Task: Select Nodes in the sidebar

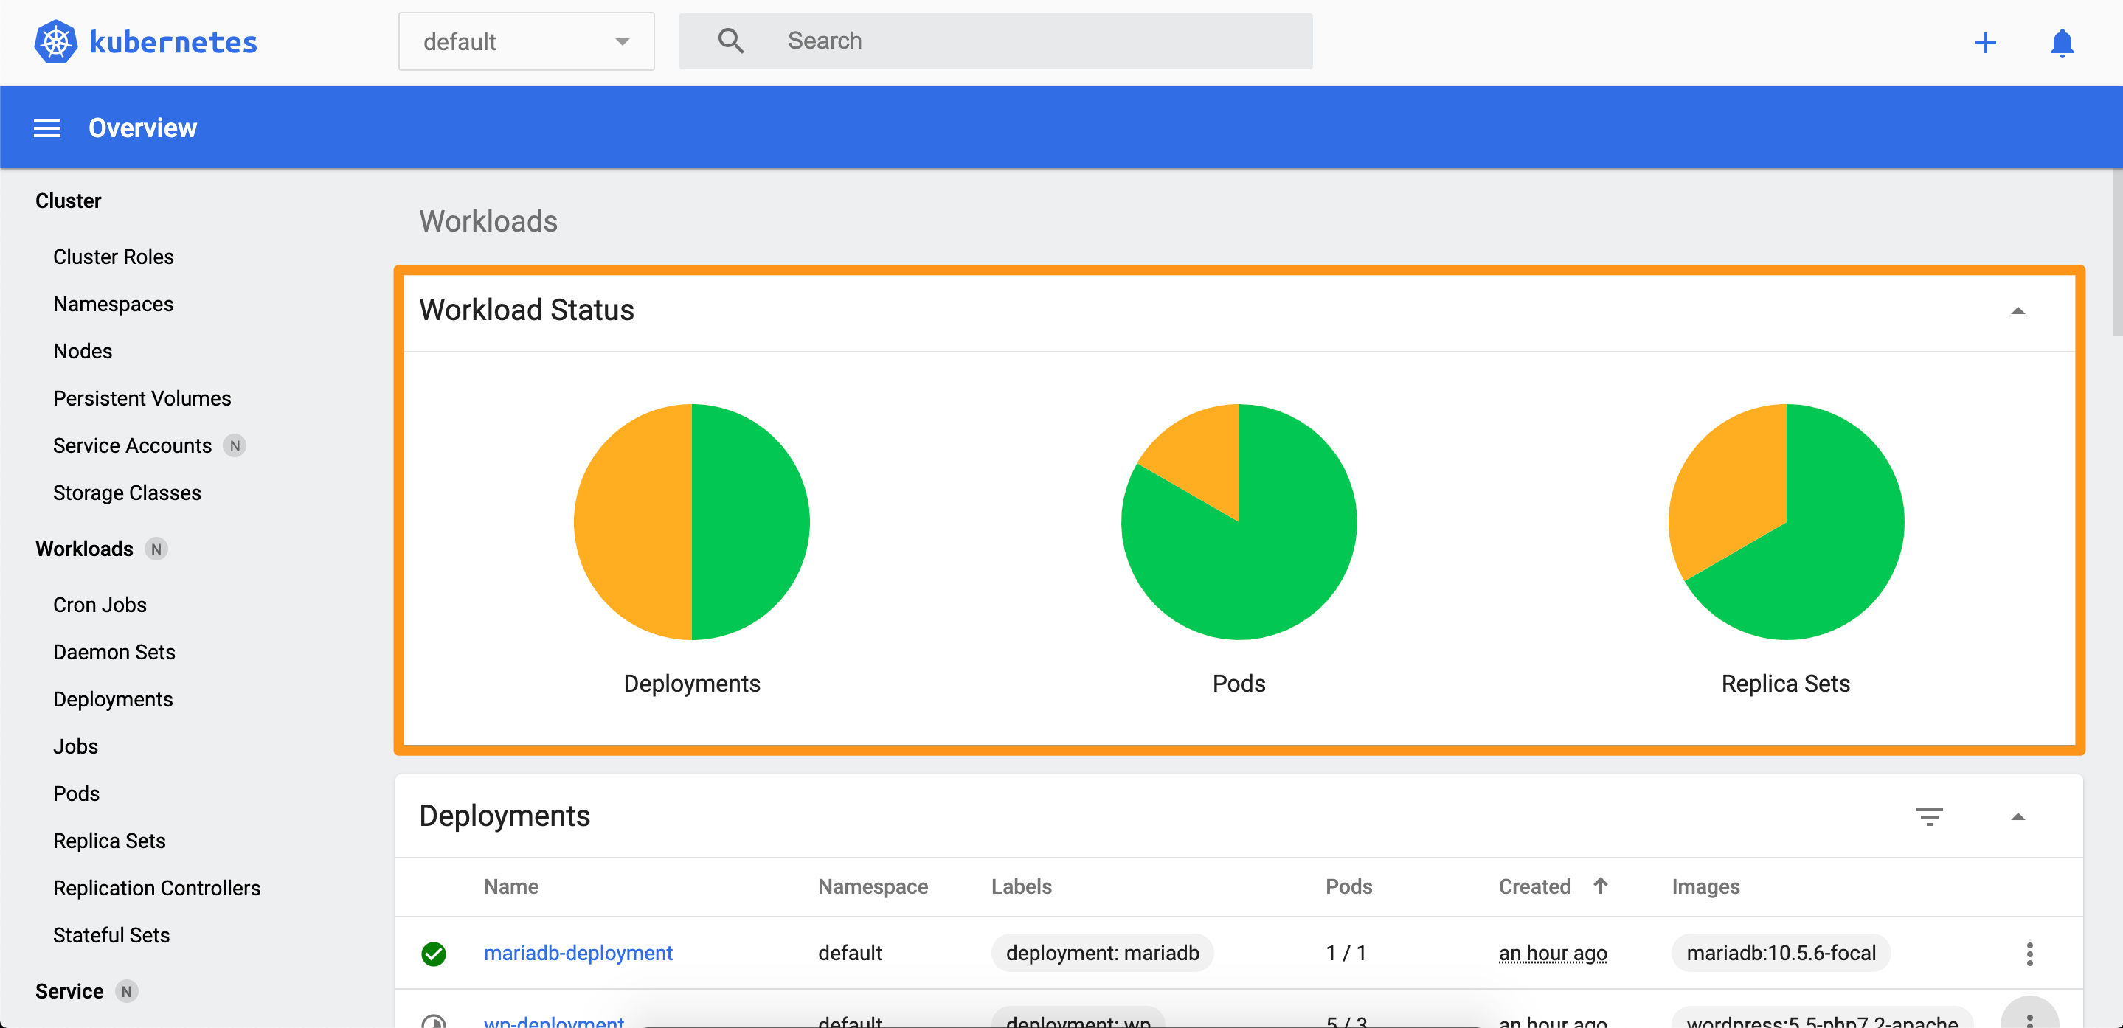Action: click(x=83, y=351)
